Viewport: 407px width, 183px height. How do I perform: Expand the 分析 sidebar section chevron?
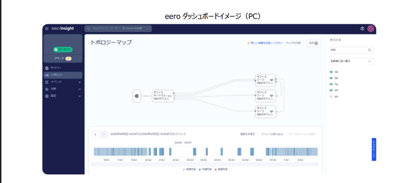[x=79, y=89]
